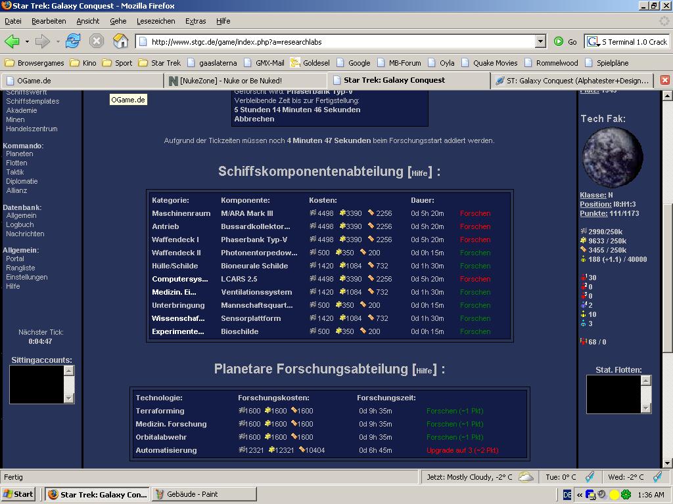The image size is (673, 504).
Task: Open the Back button history dropdown arrow
Action: coord(27,41)
